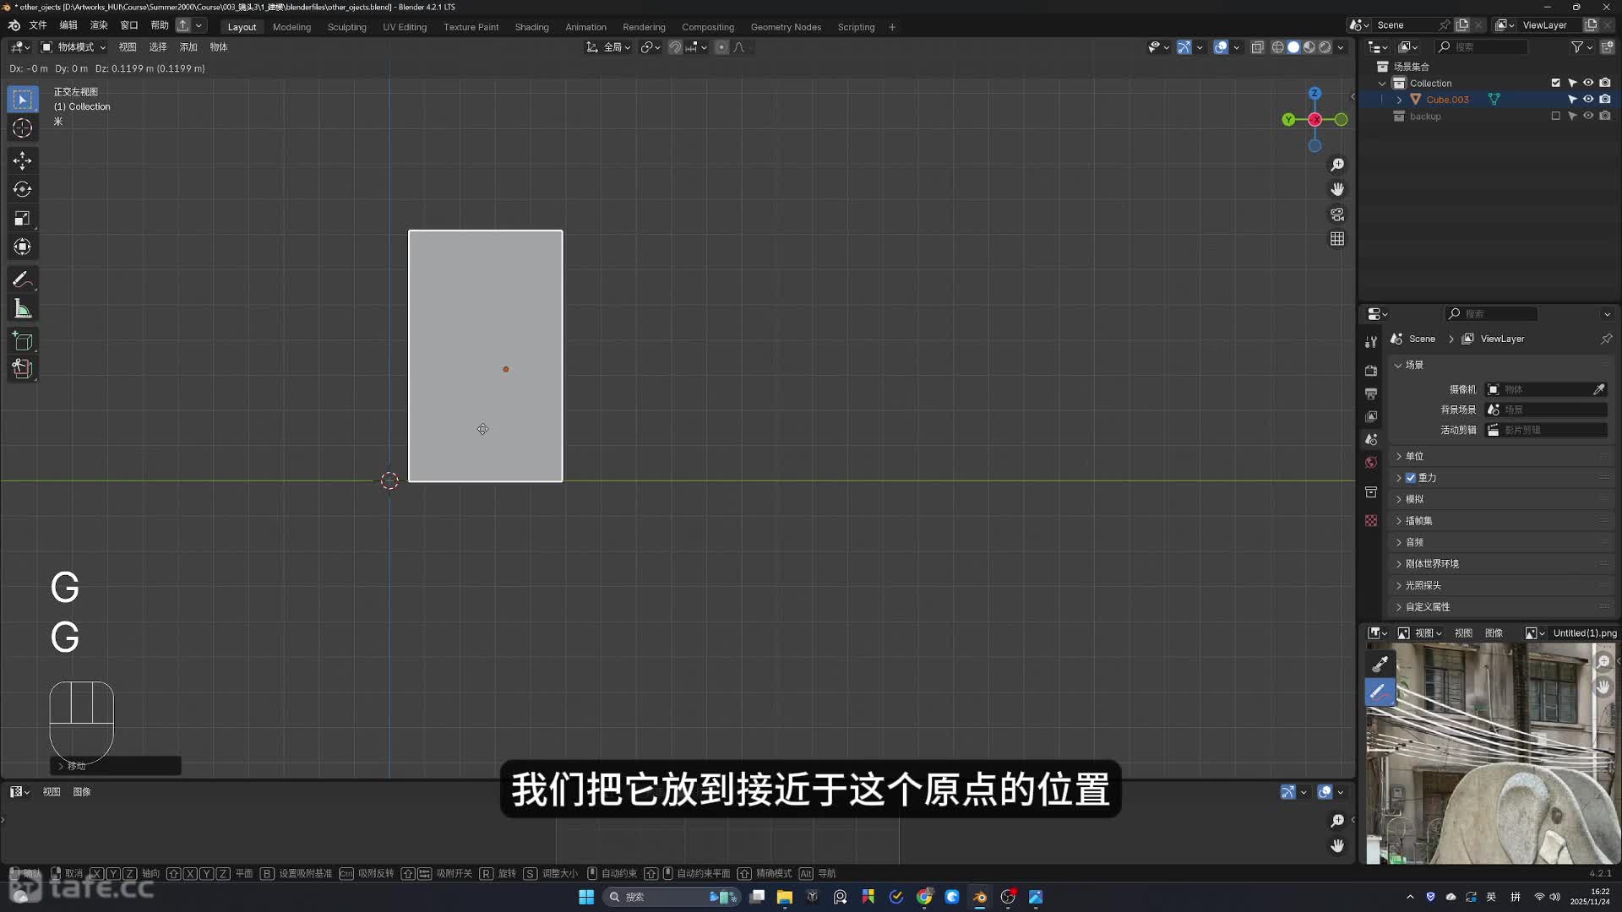Viewport: 1622px width, 912px height.
Task: Activate the Annotate pencil tool
Action: [23, 280]
